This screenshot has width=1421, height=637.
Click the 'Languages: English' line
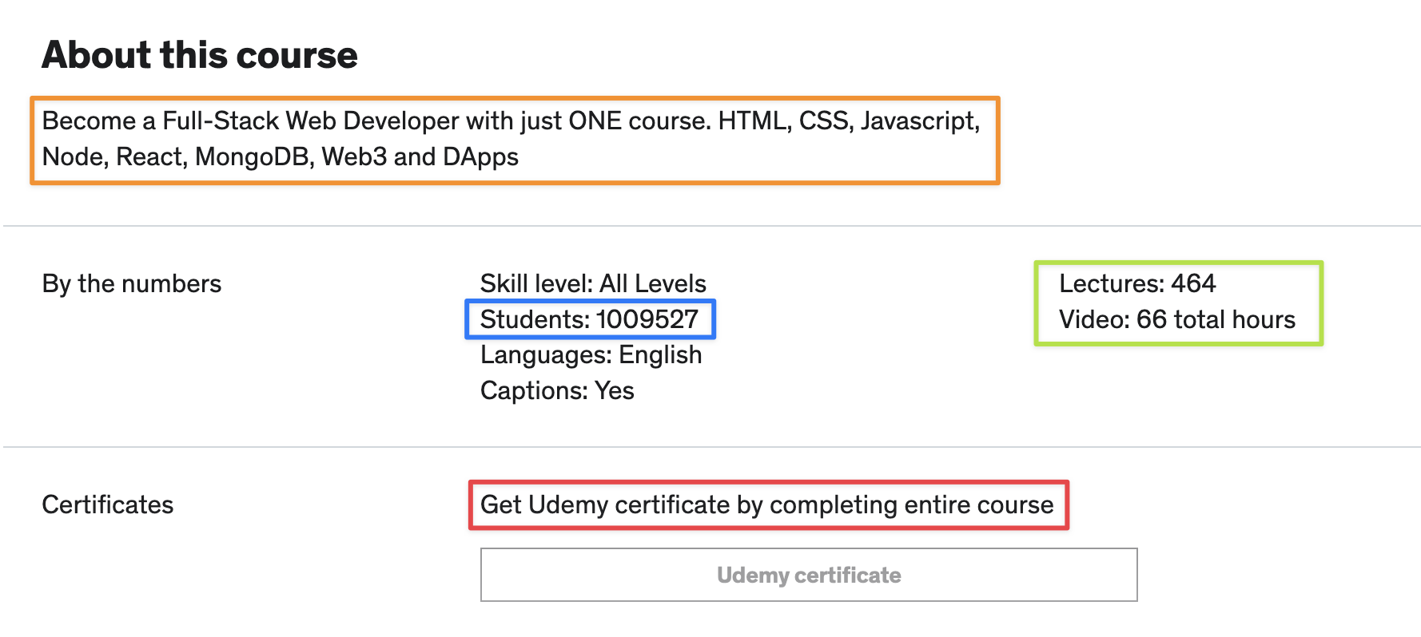[x=591, y=355]
